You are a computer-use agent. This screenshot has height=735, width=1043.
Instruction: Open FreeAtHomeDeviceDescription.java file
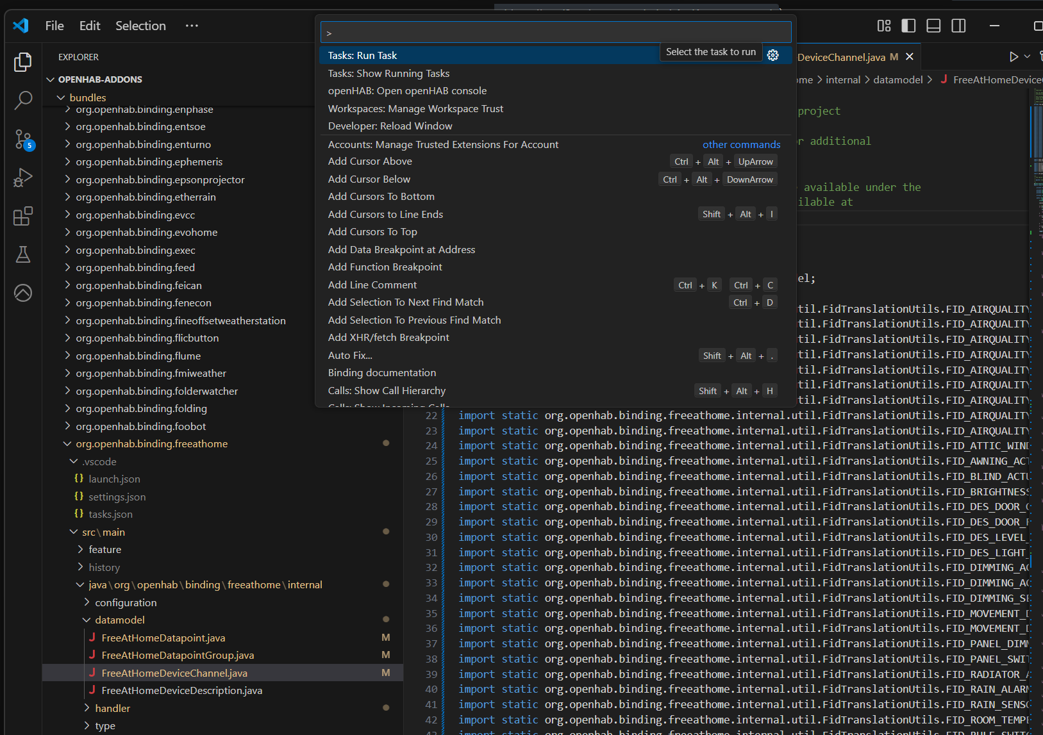tap(181, 690)
